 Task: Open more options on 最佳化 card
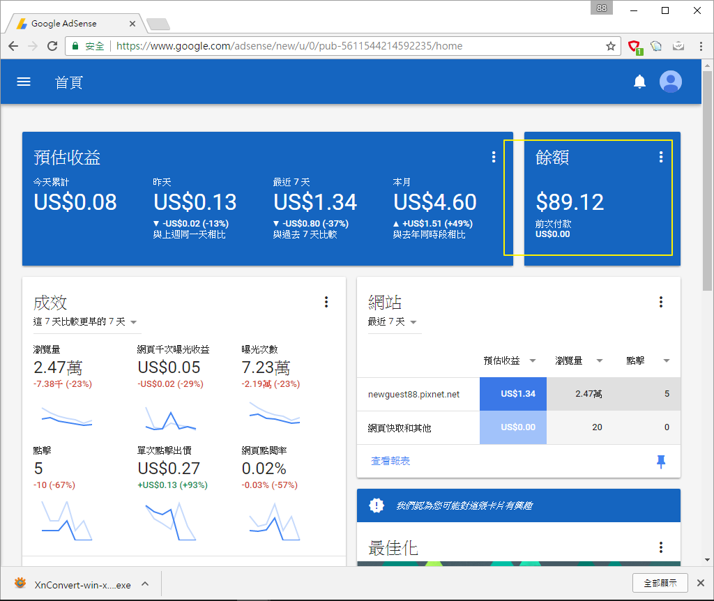(661, 547)
